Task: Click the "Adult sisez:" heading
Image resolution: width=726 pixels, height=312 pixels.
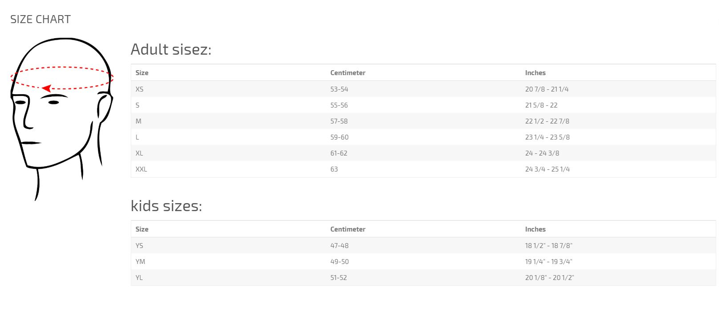Action: click(x=171, y=49)
